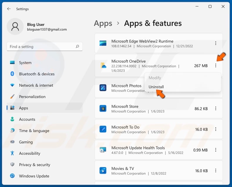Viewport: 232px width, 187px height.
Task: Click the Microsoft Store app icon
Action: (x=103, y=108)
